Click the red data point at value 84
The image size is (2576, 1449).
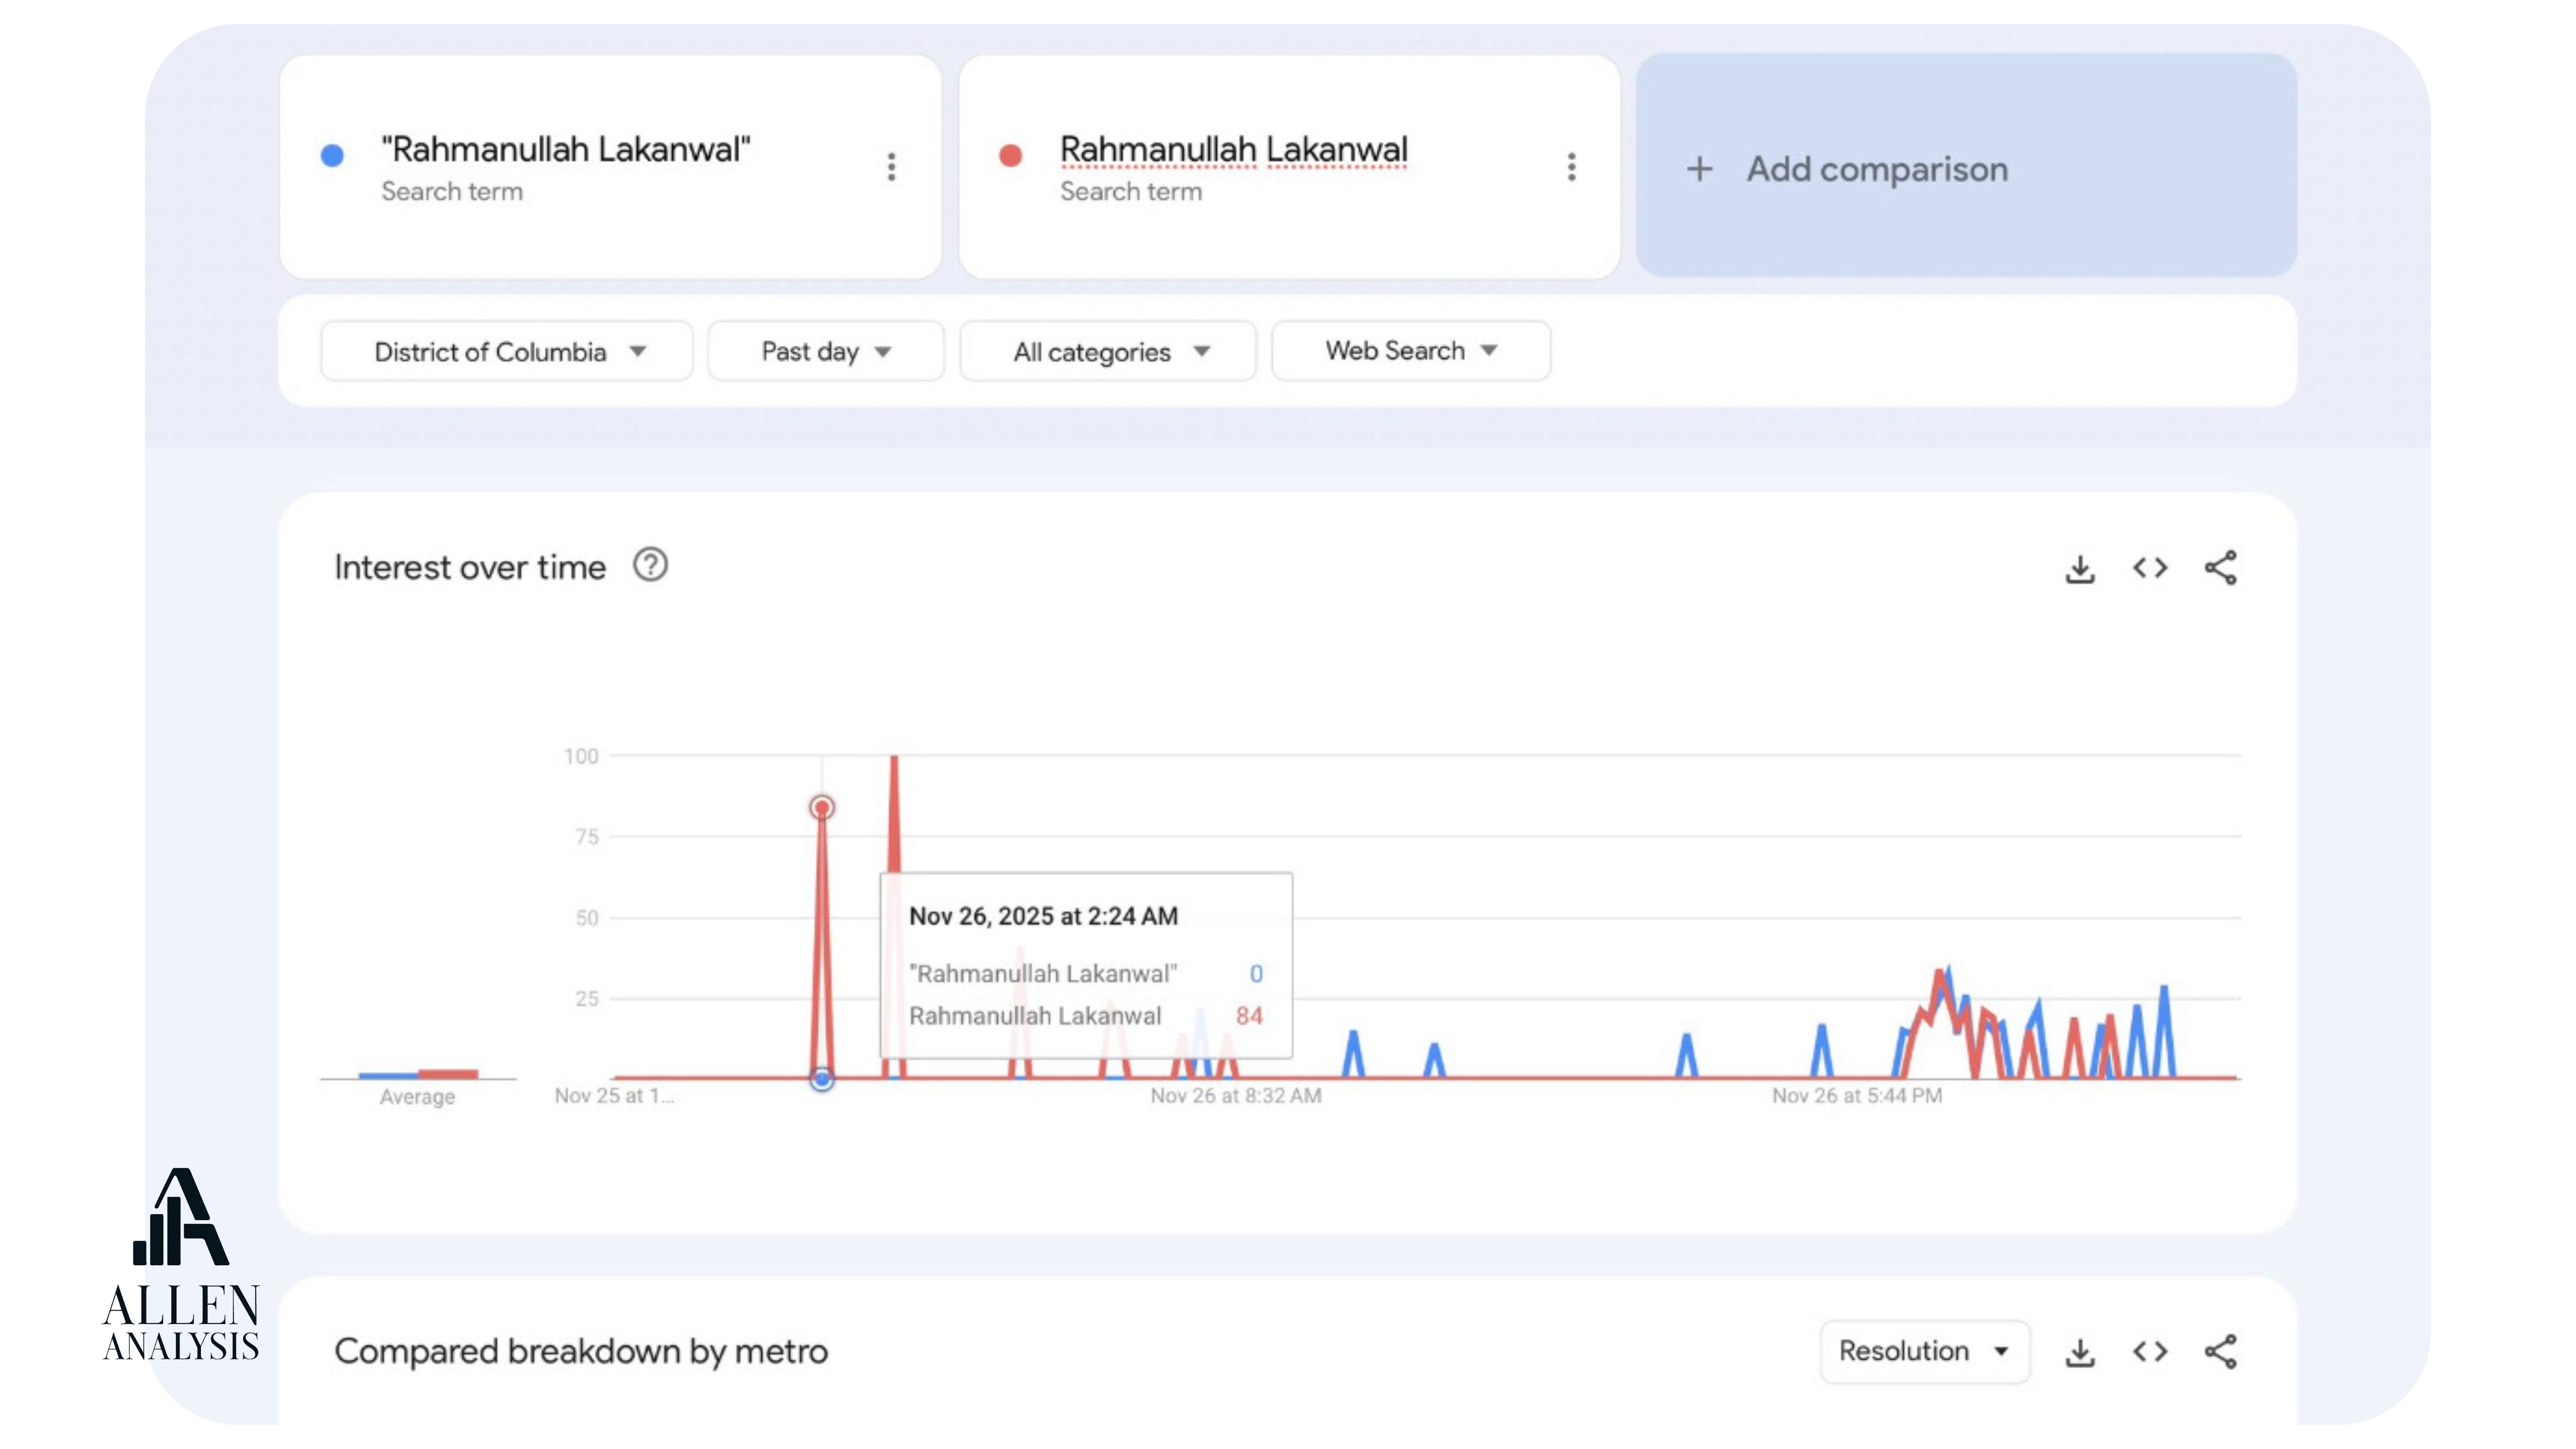822,807
